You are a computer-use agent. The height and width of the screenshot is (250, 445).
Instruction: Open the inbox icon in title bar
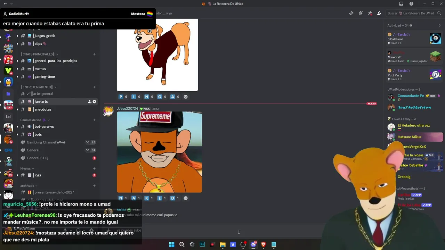[x=401, y=4]
